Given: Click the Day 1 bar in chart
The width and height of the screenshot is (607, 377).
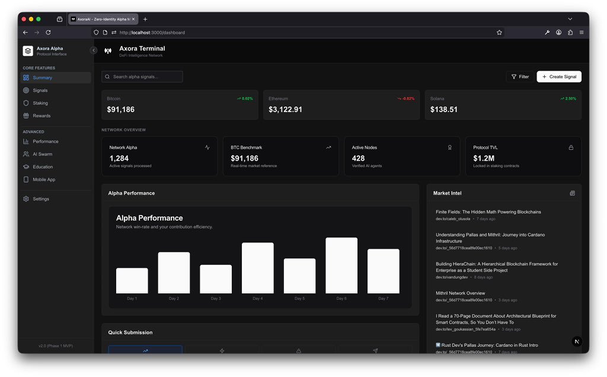Looking at the screenshot, I should coord(132,280).
